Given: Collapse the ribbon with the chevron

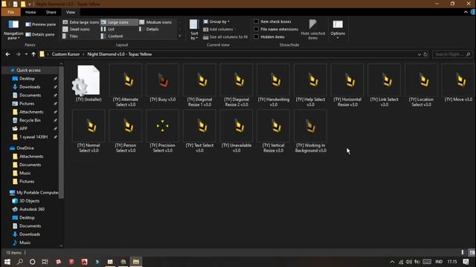Looking at the screenshot, I should [x=466, y=12].
